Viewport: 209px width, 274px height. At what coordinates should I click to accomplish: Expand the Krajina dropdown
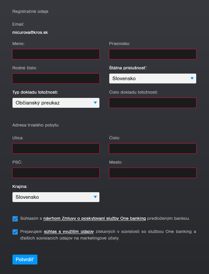pyautogui.click(x=56, y=197)
